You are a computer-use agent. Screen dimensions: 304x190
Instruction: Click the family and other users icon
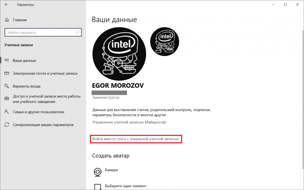click(7, 112)
